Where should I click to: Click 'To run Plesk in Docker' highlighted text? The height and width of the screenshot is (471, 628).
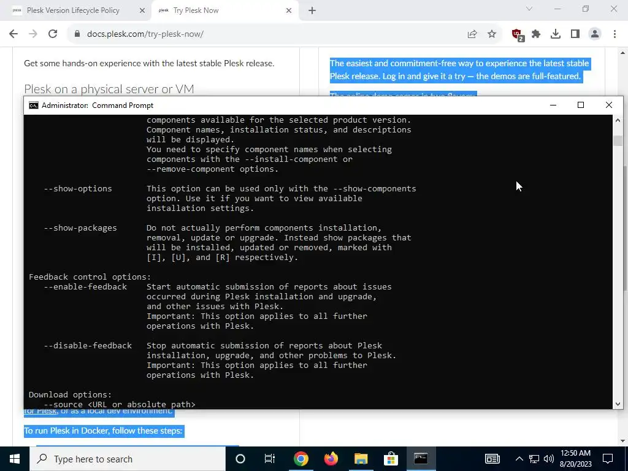[x=103, y=431]
